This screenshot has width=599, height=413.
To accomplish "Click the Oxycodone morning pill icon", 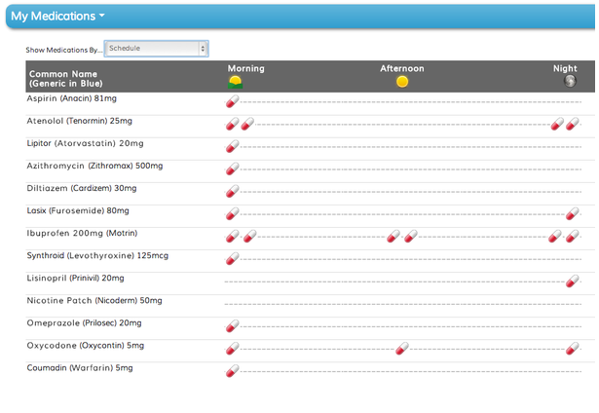I will coord(232,349).
